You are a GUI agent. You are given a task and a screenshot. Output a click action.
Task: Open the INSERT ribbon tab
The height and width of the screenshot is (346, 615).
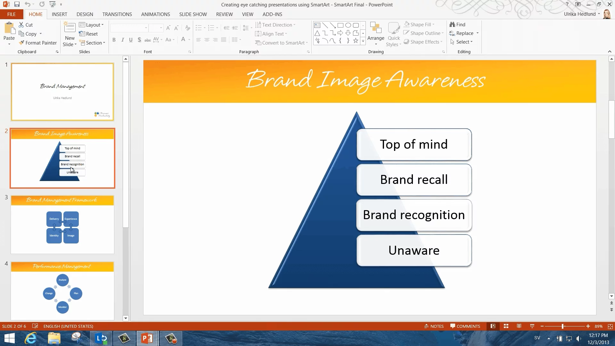click(59, 14)
